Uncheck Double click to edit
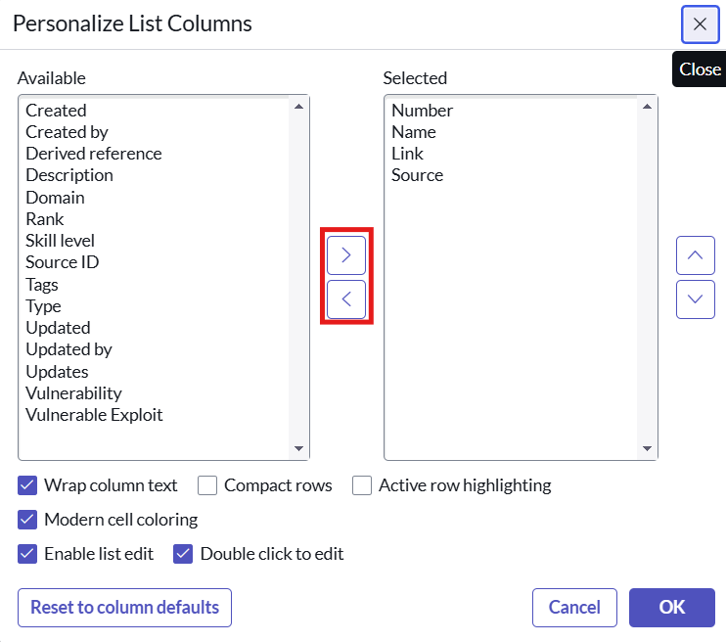This screenshot has width=726, height=642. [x=183, y=554]
